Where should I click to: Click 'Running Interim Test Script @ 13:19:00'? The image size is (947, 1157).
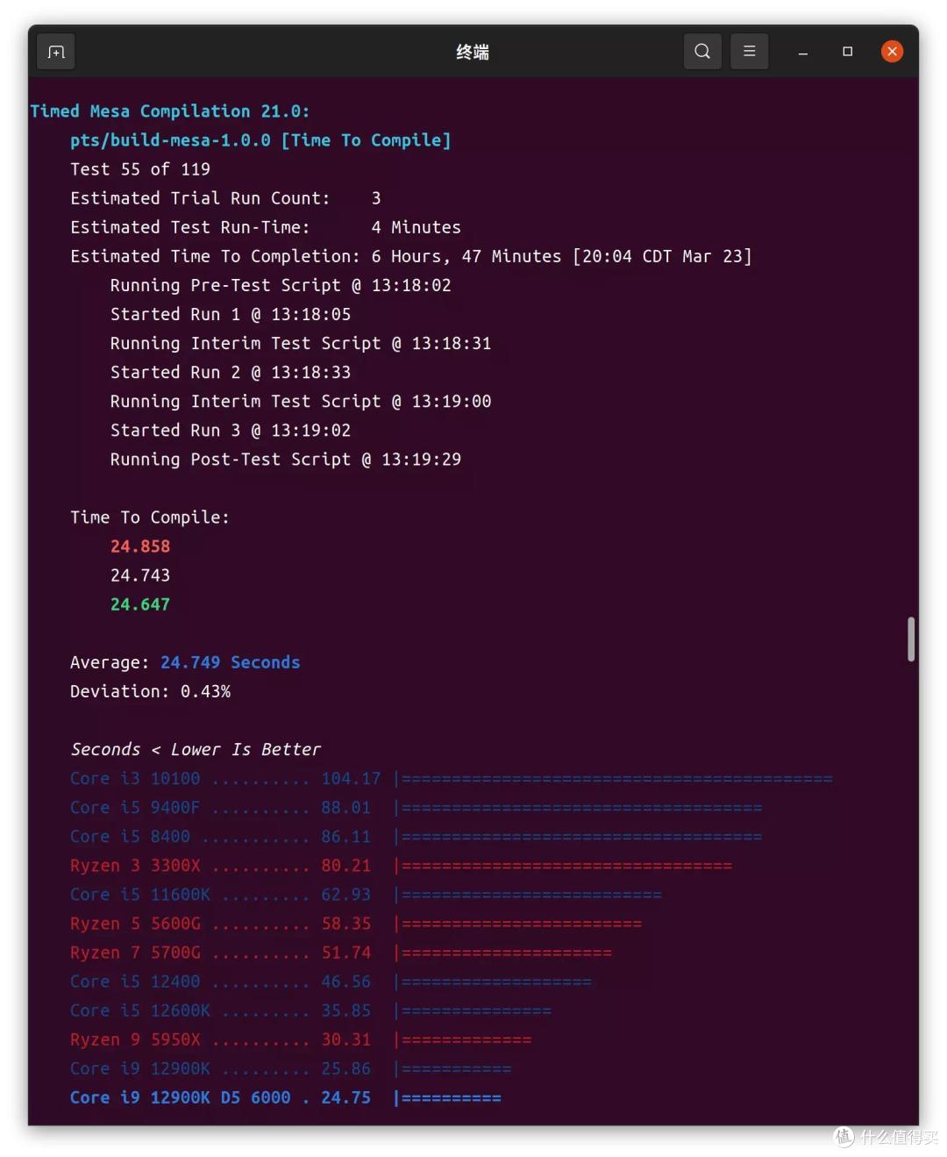301,401
